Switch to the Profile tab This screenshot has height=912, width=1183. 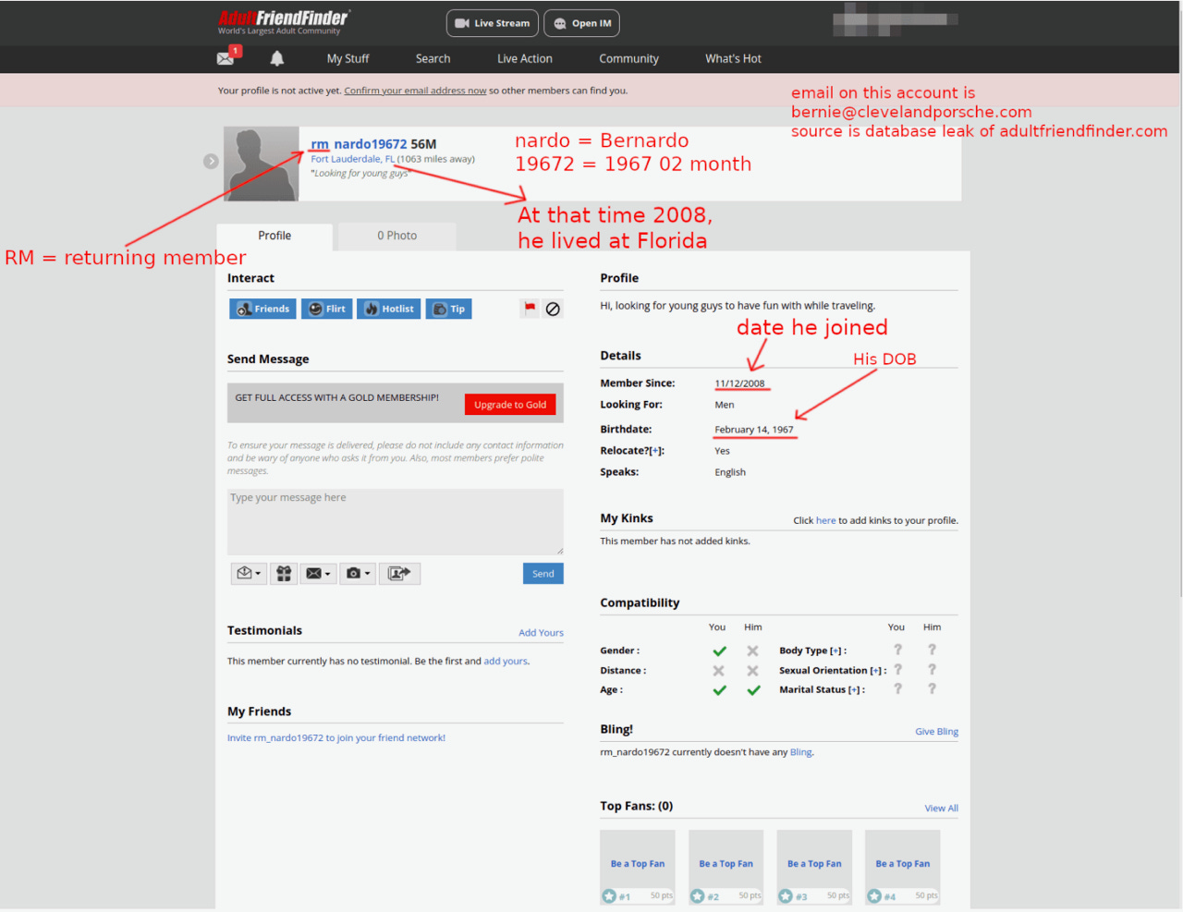[x=274, y=236]
